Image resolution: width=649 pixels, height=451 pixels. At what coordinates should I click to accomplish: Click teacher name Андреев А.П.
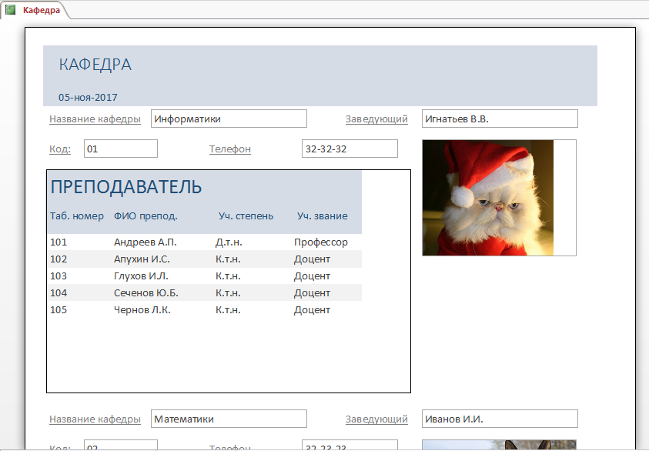[x=146, y=242]
